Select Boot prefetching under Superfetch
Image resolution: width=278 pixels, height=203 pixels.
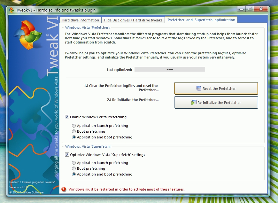(74, 168)
